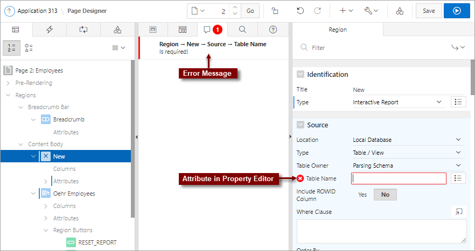
Task: Collapse the Source section
Action: (300, 125)
